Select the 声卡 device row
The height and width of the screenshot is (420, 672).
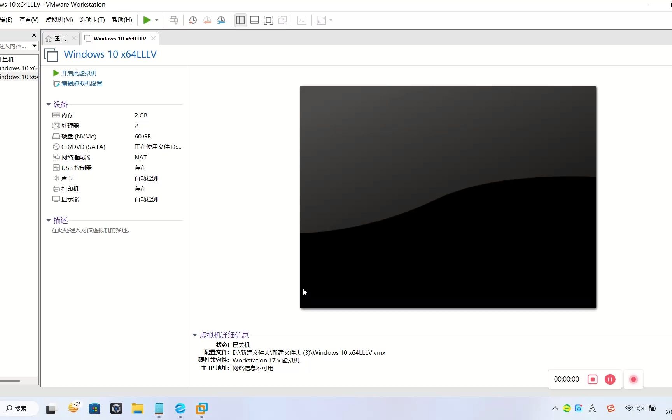[117, 178]
